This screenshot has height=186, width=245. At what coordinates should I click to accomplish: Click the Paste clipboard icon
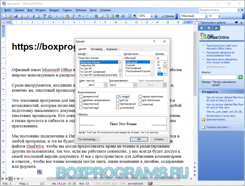[67, 16]
